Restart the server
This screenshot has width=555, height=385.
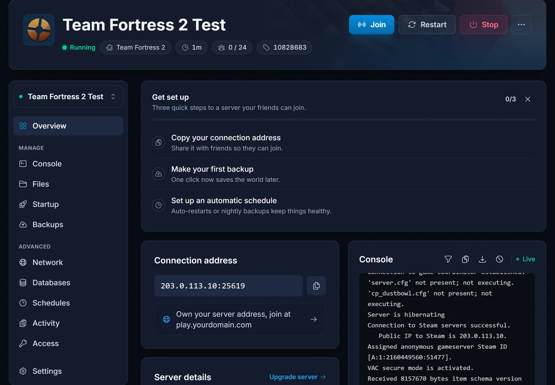pos(427,25)
